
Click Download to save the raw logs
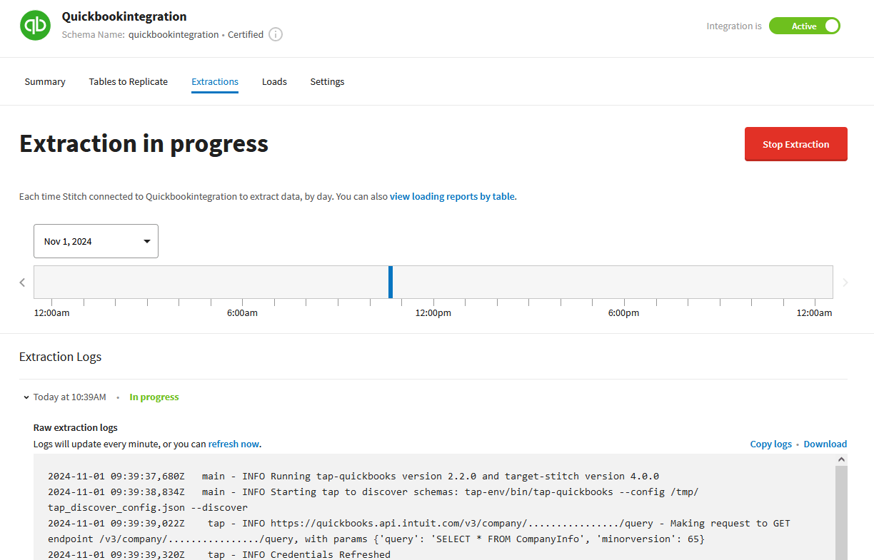825,444
